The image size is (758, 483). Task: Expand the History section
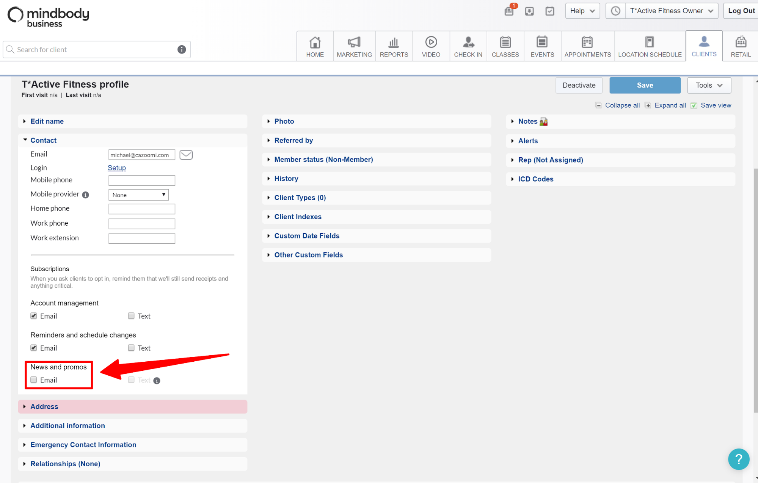coord(377,179)
